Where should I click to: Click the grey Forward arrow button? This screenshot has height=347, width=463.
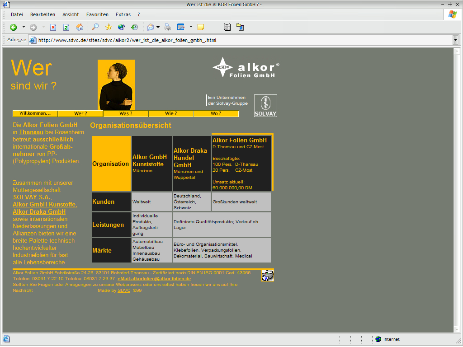coord(33,28)
